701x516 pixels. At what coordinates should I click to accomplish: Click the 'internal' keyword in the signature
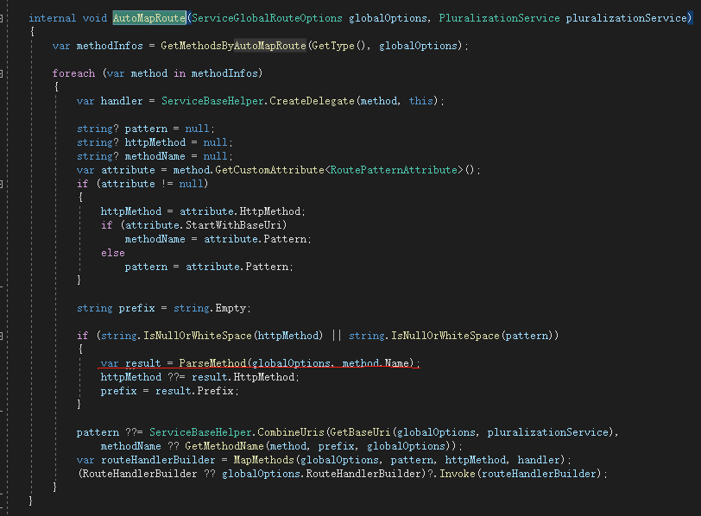[x=53, y=18]
